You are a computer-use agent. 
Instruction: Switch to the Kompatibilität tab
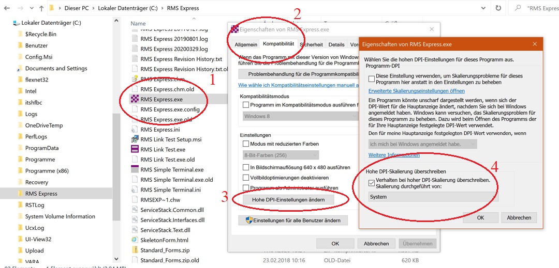[x=278, y=44]
